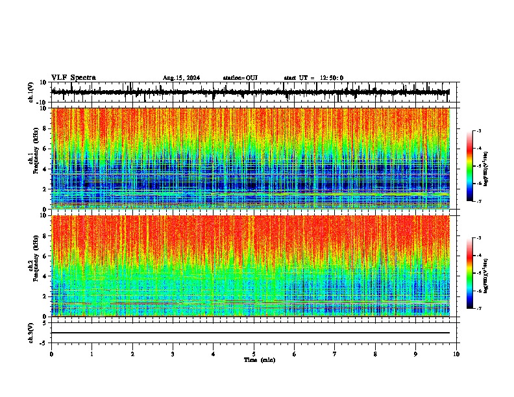Select the "ch.3(V)" axis label
This screenshot has width=514, height=397.
pos(31,333)
